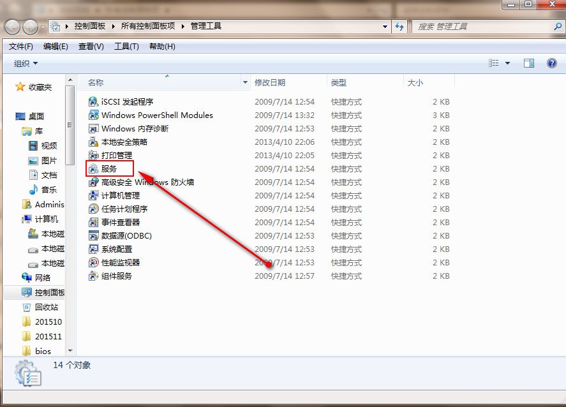Open the 帮助(H) menu
This screenshot has width=566, height=407.
(162, 46)
